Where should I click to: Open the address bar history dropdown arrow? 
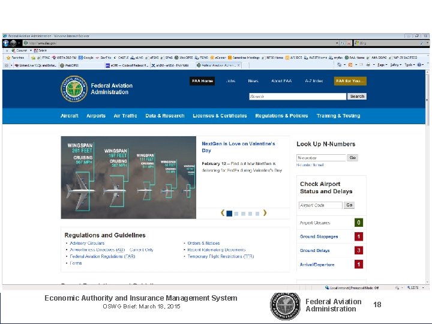tap(337, 43)
